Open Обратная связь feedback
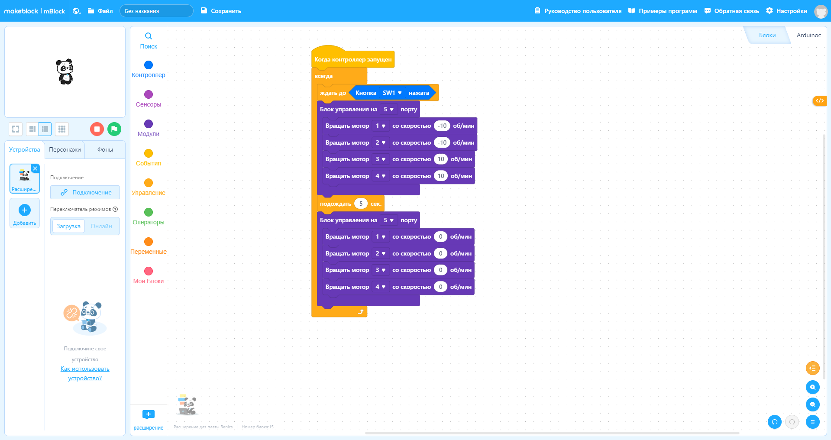Image resolution: width=831 pixels, height=440 pixels. tap(731, 11)
